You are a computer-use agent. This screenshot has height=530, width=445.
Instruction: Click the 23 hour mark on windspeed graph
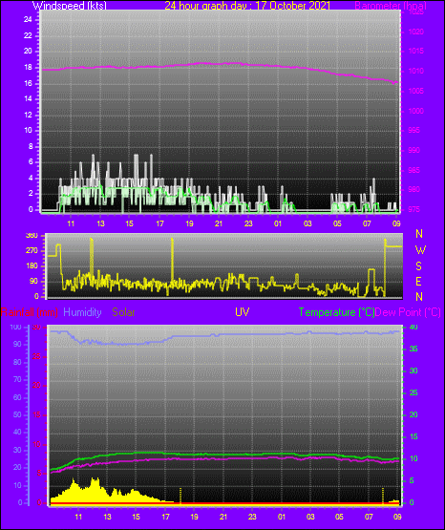pyautogui.click(x=248, y=223)
